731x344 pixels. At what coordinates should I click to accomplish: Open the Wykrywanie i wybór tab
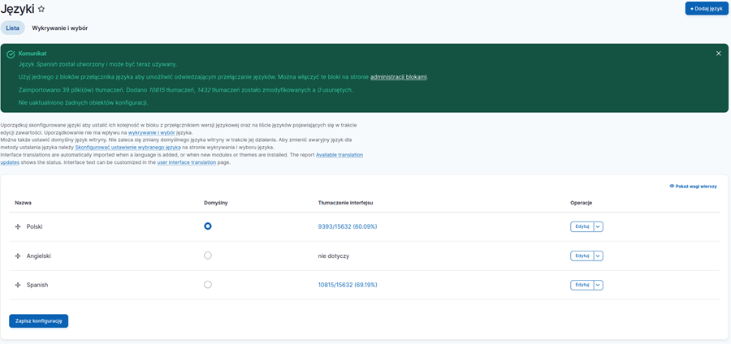point(60,28)
